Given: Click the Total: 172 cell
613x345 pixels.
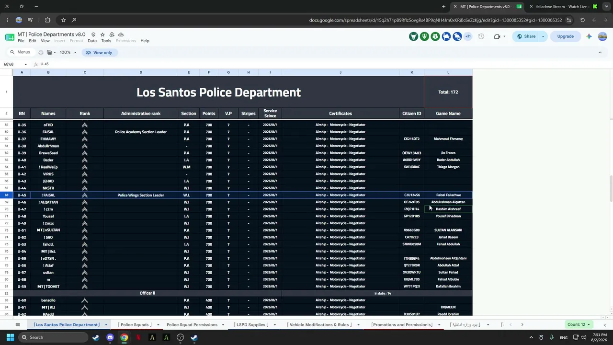Looking at the screenshot, I should pos(448,92).
